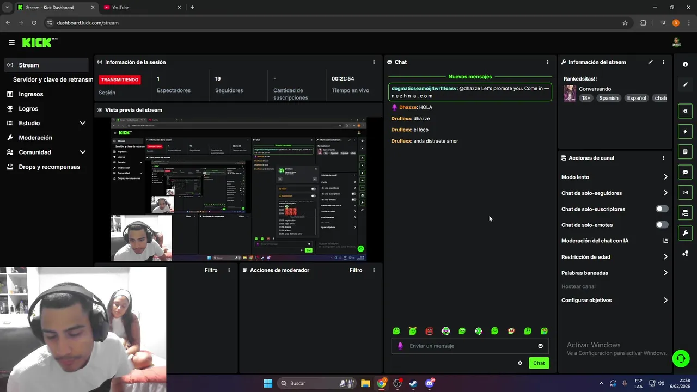697x392 pixels.
Task: Open the browser tab list dropdown
Action: click(7, 8)
